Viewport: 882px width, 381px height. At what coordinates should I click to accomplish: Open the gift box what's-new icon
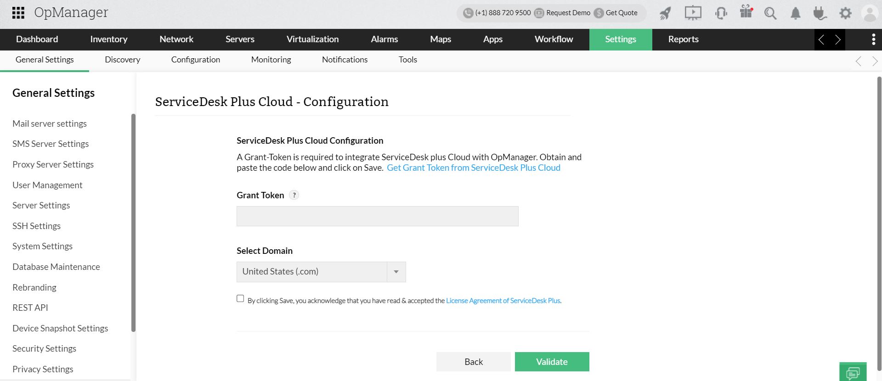pos(746,12)
